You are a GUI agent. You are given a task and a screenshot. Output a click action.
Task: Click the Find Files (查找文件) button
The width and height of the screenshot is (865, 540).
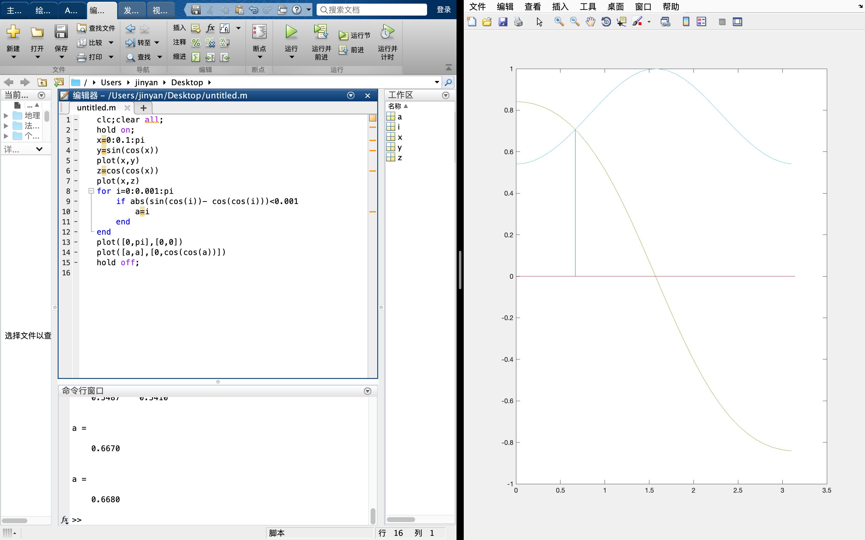tap(96, 28)
